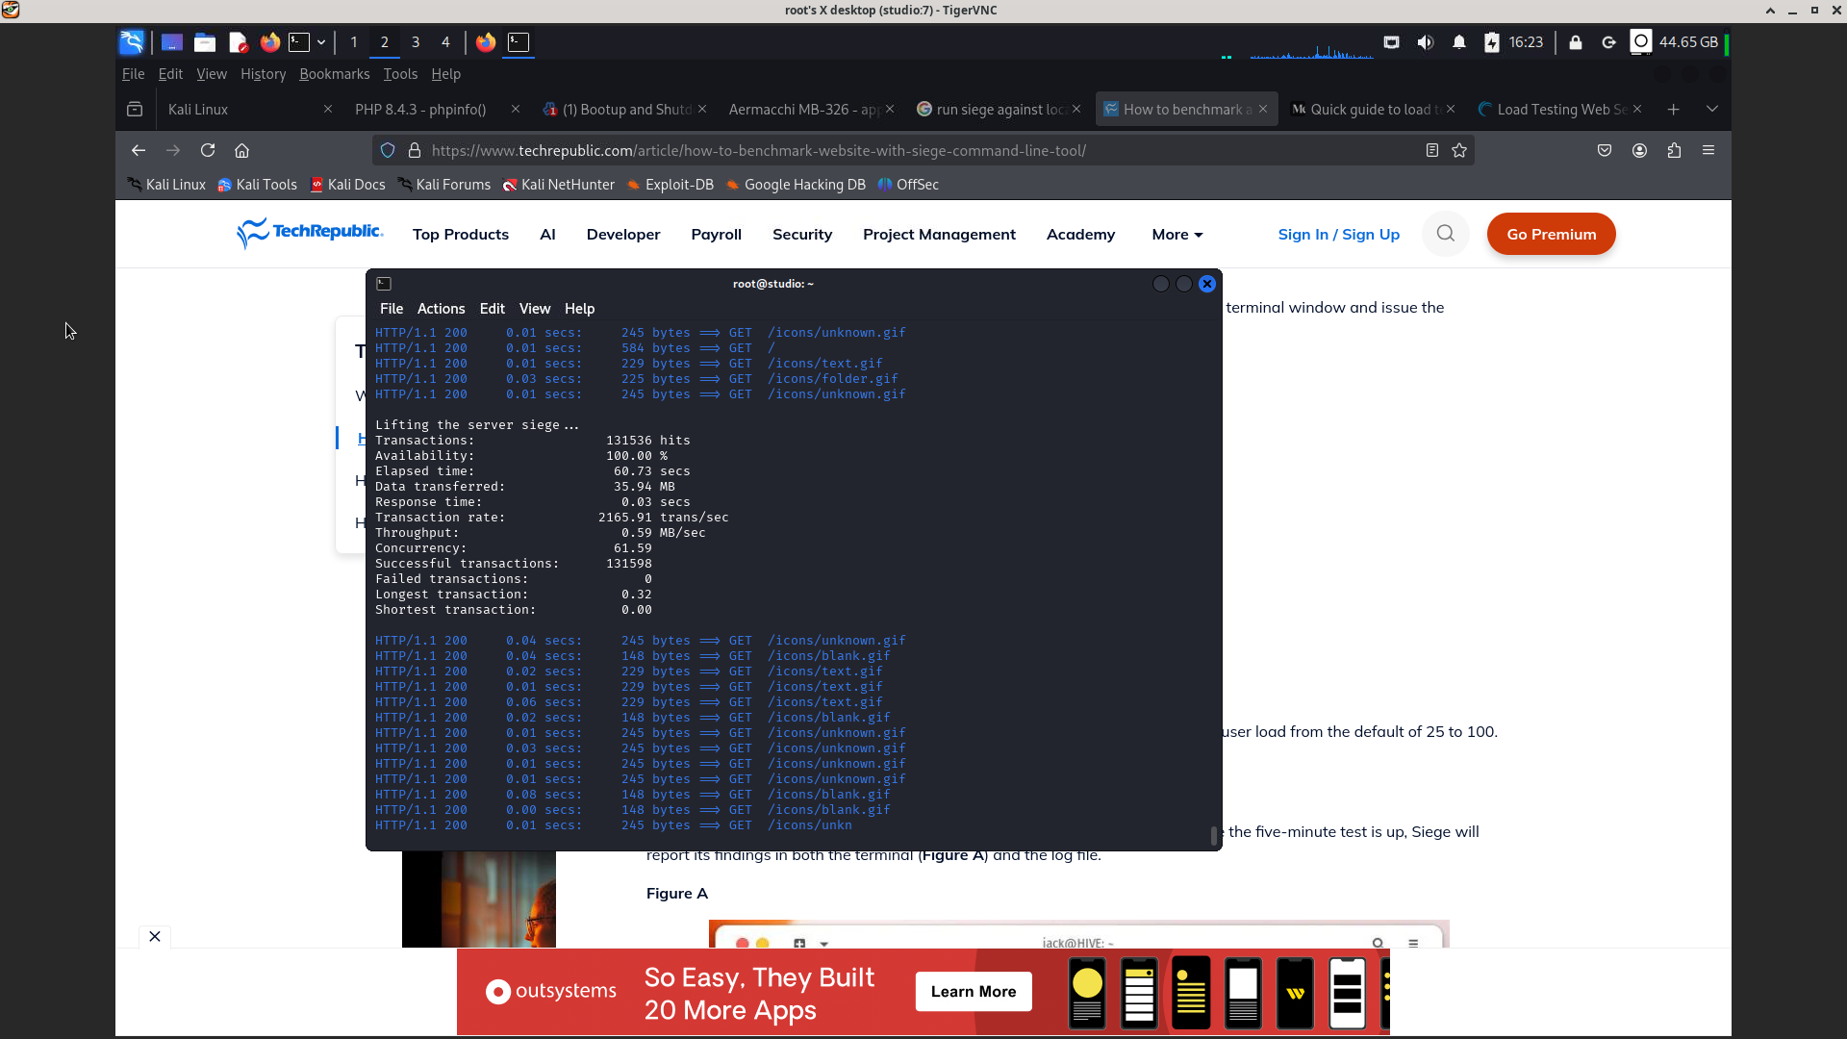Image resolution: width=1847 pixels, height=1039 pixels.
Task: Click the terminal window icon in titlebar
Action: (x=384, y=284)
